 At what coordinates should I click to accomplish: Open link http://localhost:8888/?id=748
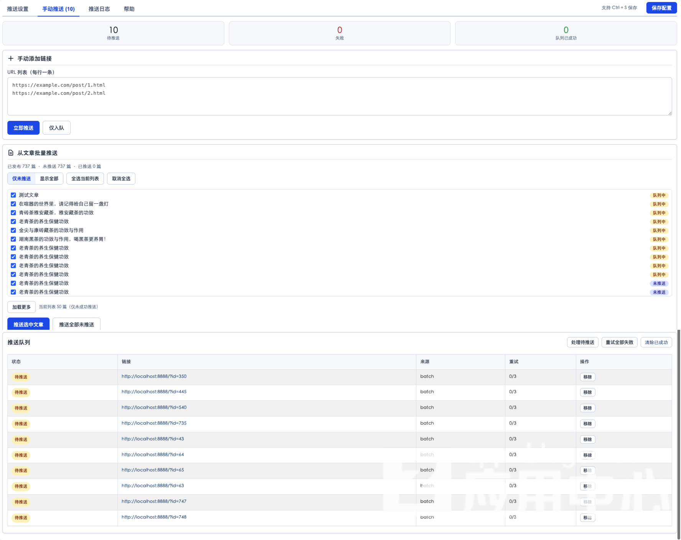click(x=154, y=517)
